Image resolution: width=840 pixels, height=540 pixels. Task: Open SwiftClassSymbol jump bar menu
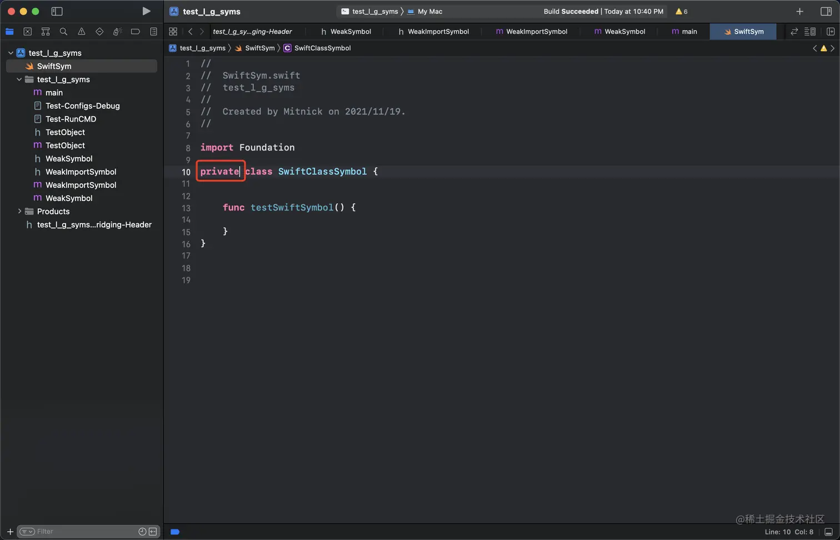(x=317, y=48)
